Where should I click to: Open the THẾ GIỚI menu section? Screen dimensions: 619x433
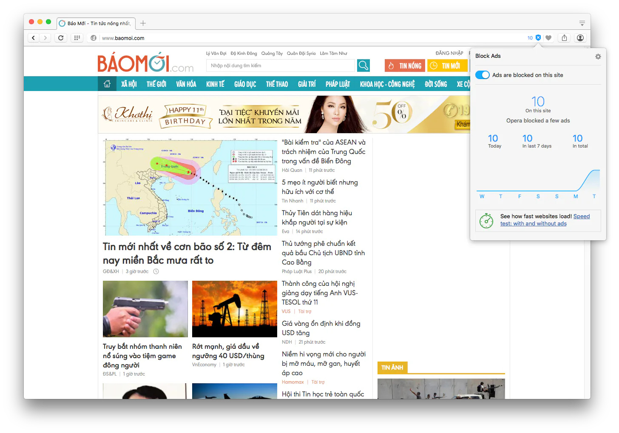(x=156, y=84)
